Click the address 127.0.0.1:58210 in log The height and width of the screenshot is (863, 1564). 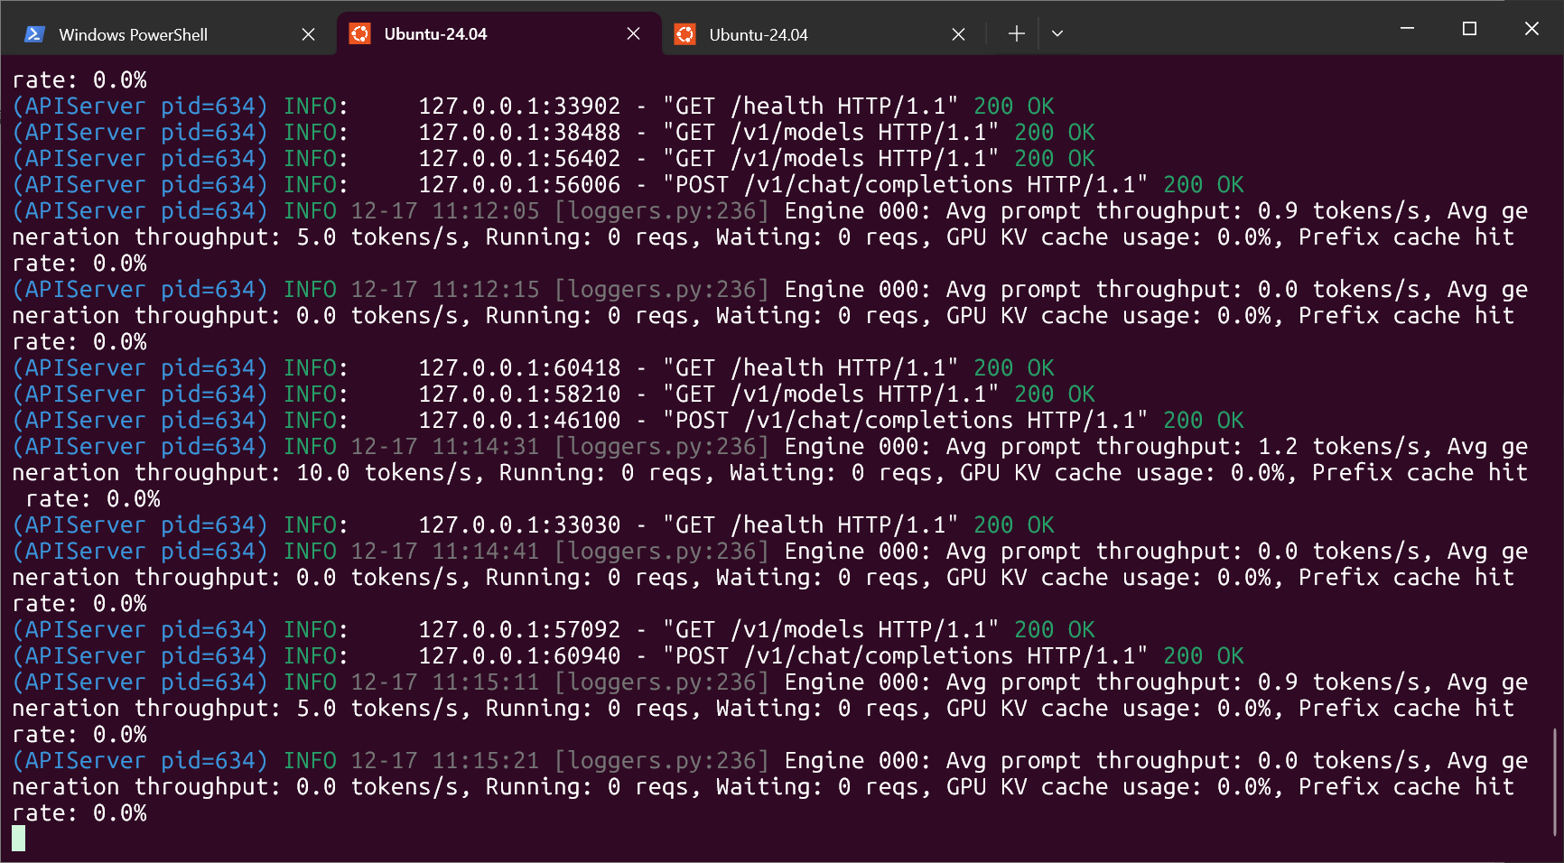(x=519, y=394)
